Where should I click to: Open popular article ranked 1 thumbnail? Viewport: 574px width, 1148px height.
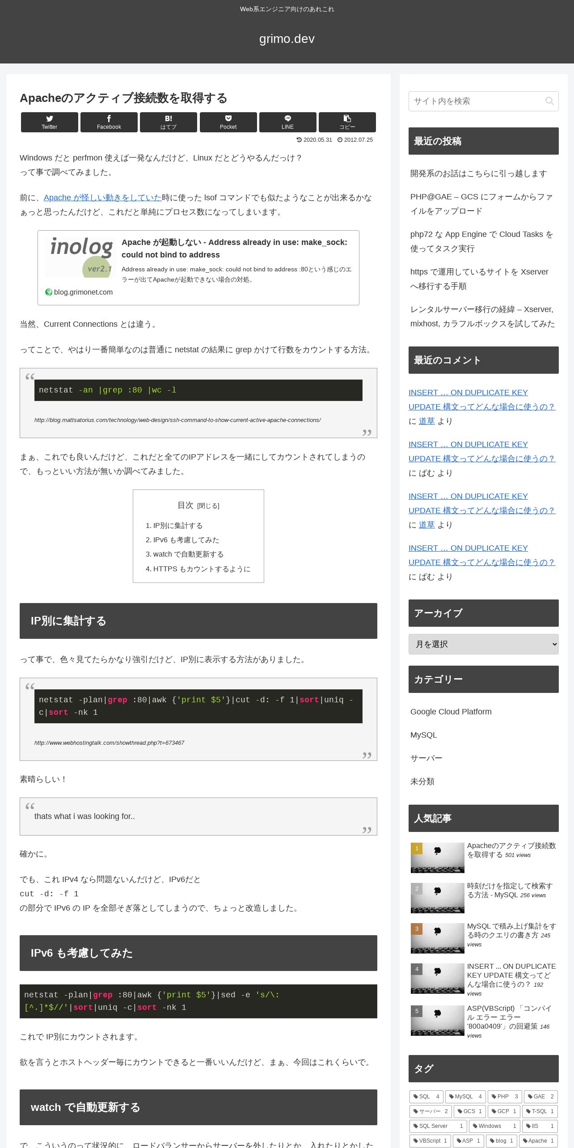(x=438, y=858)
